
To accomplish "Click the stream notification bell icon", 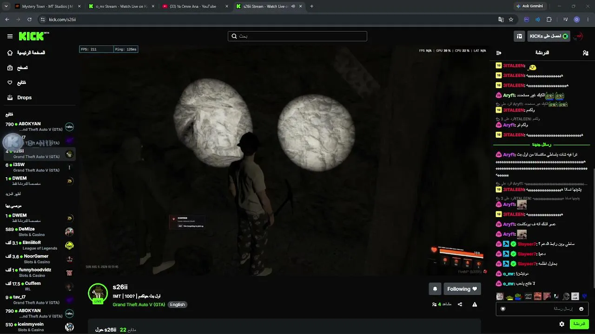I will pyautogui.click(x=435, y=289).
